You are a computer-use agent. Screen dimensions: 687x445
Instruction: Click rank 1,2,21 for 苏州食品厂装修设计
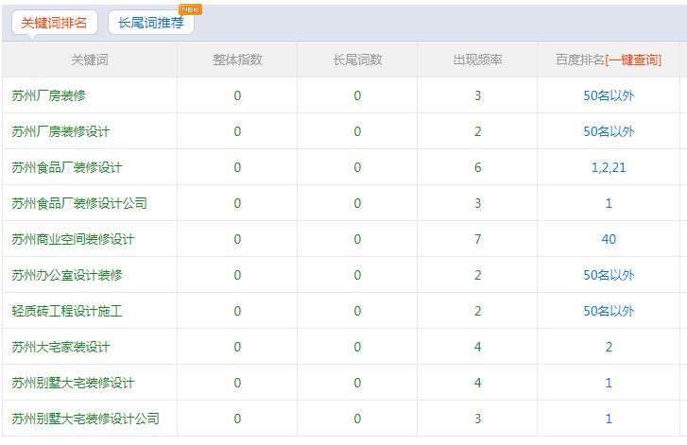[609, 167]
